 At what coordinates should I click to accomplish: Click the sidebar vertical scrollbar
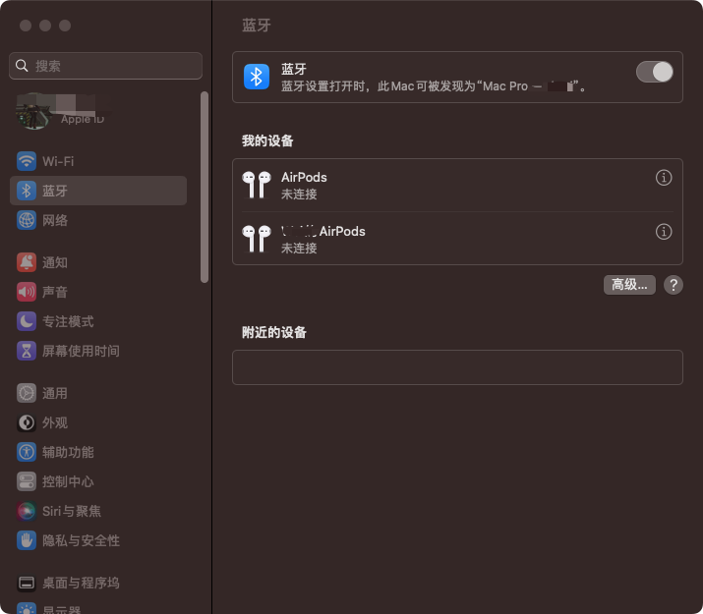(x=205, y=187)
